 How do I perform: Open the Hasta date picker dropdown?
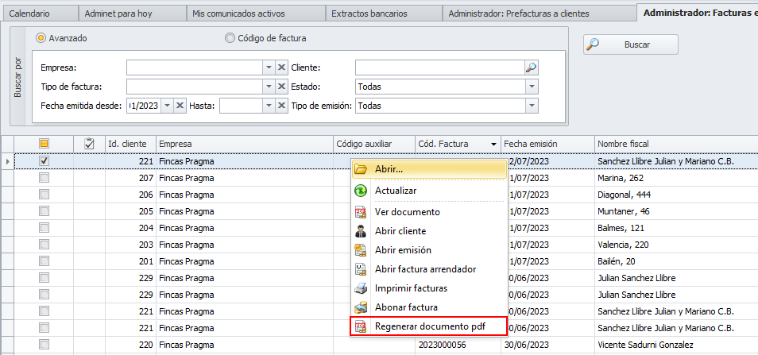click(x=269, y=106)
